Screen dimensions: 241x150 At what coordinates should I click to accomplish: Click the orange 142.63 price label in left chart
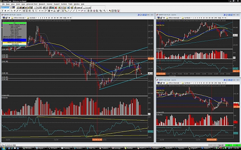151,59
